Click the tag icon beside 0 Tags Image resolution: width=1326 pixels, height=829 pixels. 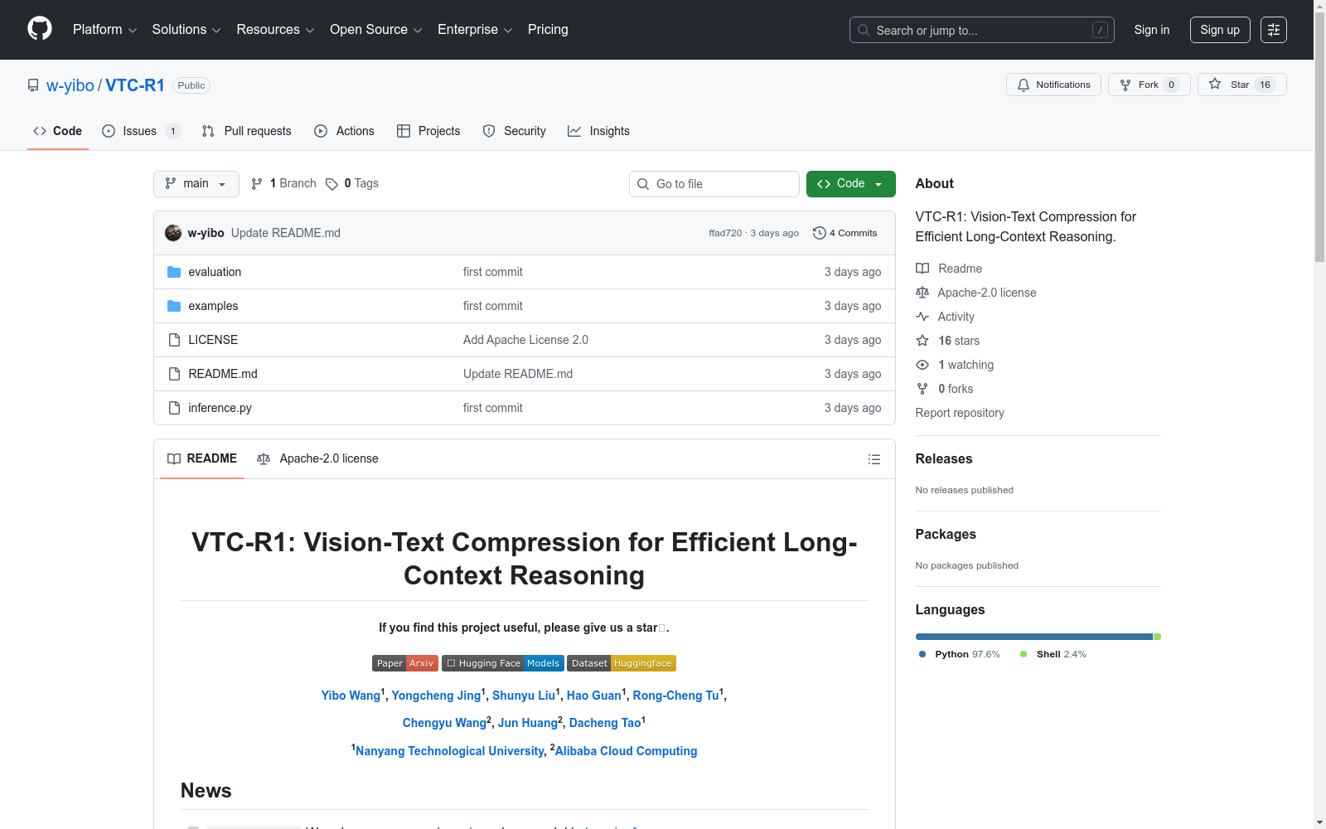click(331, 184)
